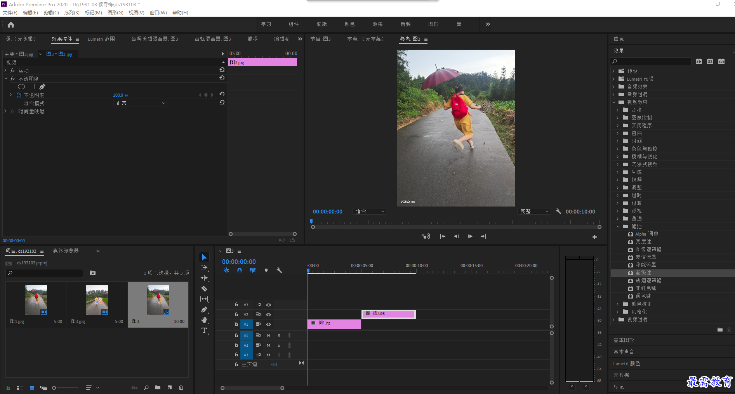Open the 序列(S) menu
The width and height of the screenshot is (735, 394).
click(x=72, y=13)
